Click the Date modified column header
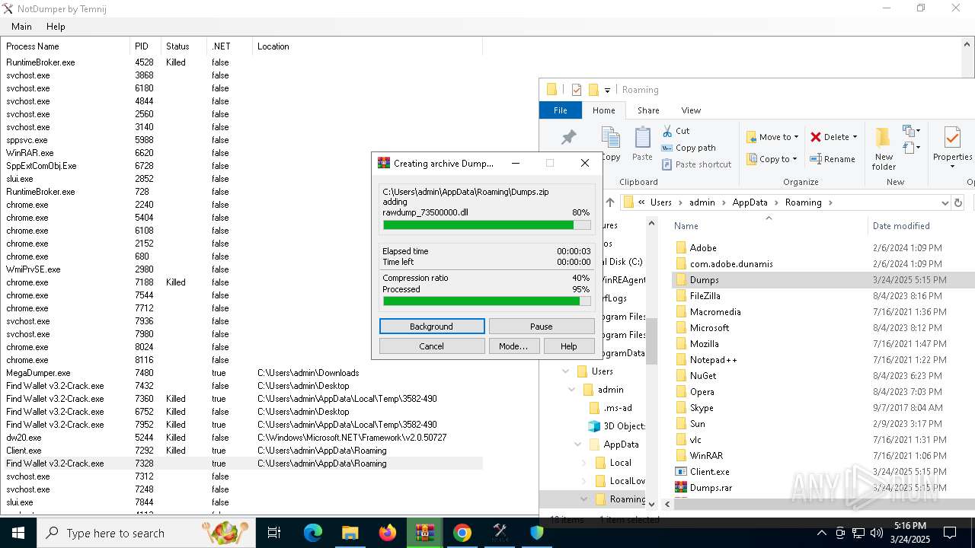The width and height of the screenshot is (975, 548). [x=901, y=226]
